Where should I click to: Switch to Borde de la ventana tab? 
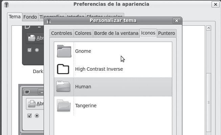tap(116, 33)
